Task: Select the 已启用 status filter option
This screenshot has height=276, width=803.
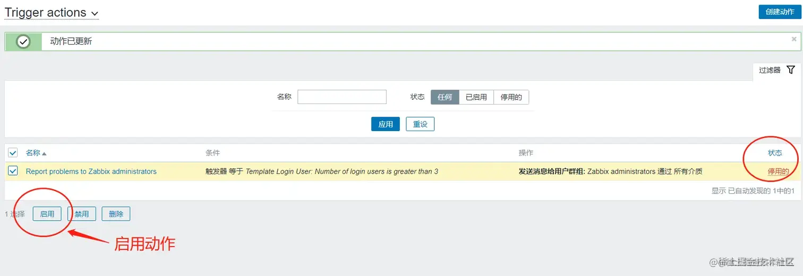Action: coord(476,97)
